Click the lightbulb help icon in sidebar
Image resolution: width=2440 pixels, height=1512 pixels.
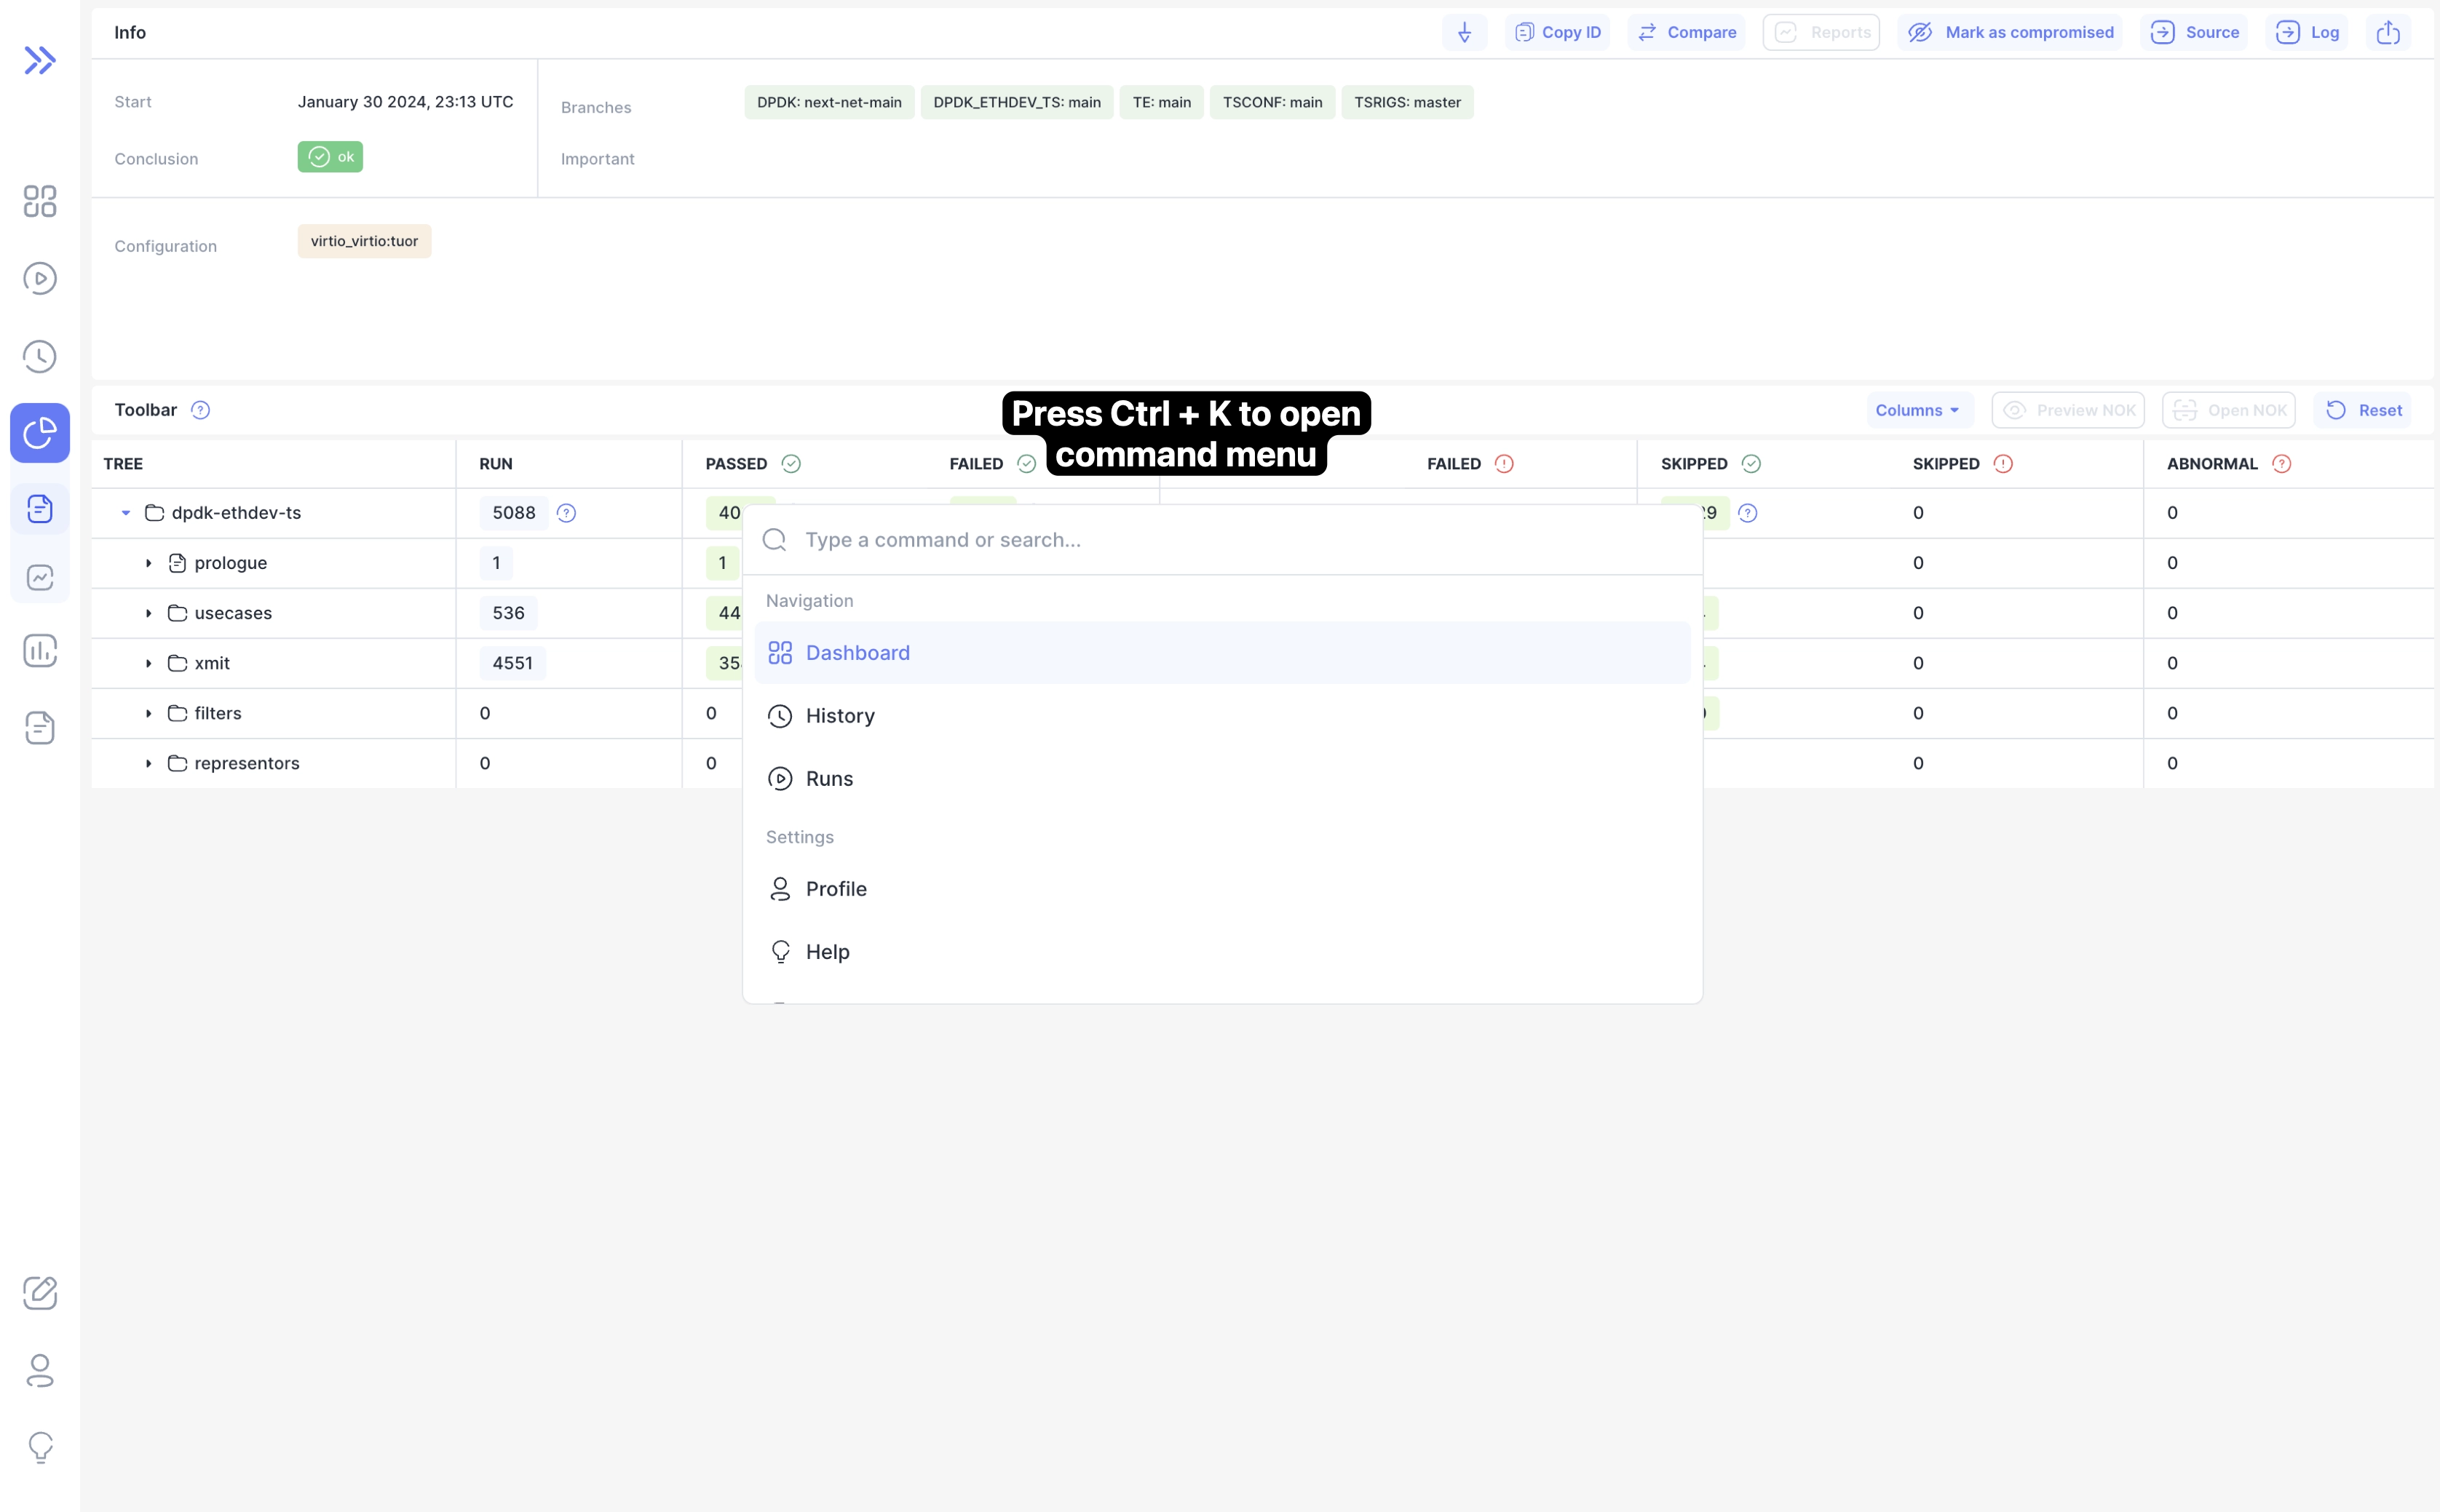coord(40,1446)
